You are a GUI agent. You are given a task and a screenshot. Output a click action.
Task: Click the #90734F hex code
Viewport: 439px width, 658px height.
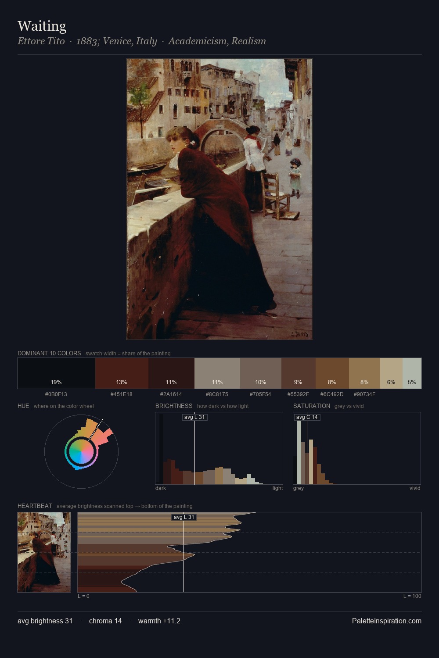364,394
